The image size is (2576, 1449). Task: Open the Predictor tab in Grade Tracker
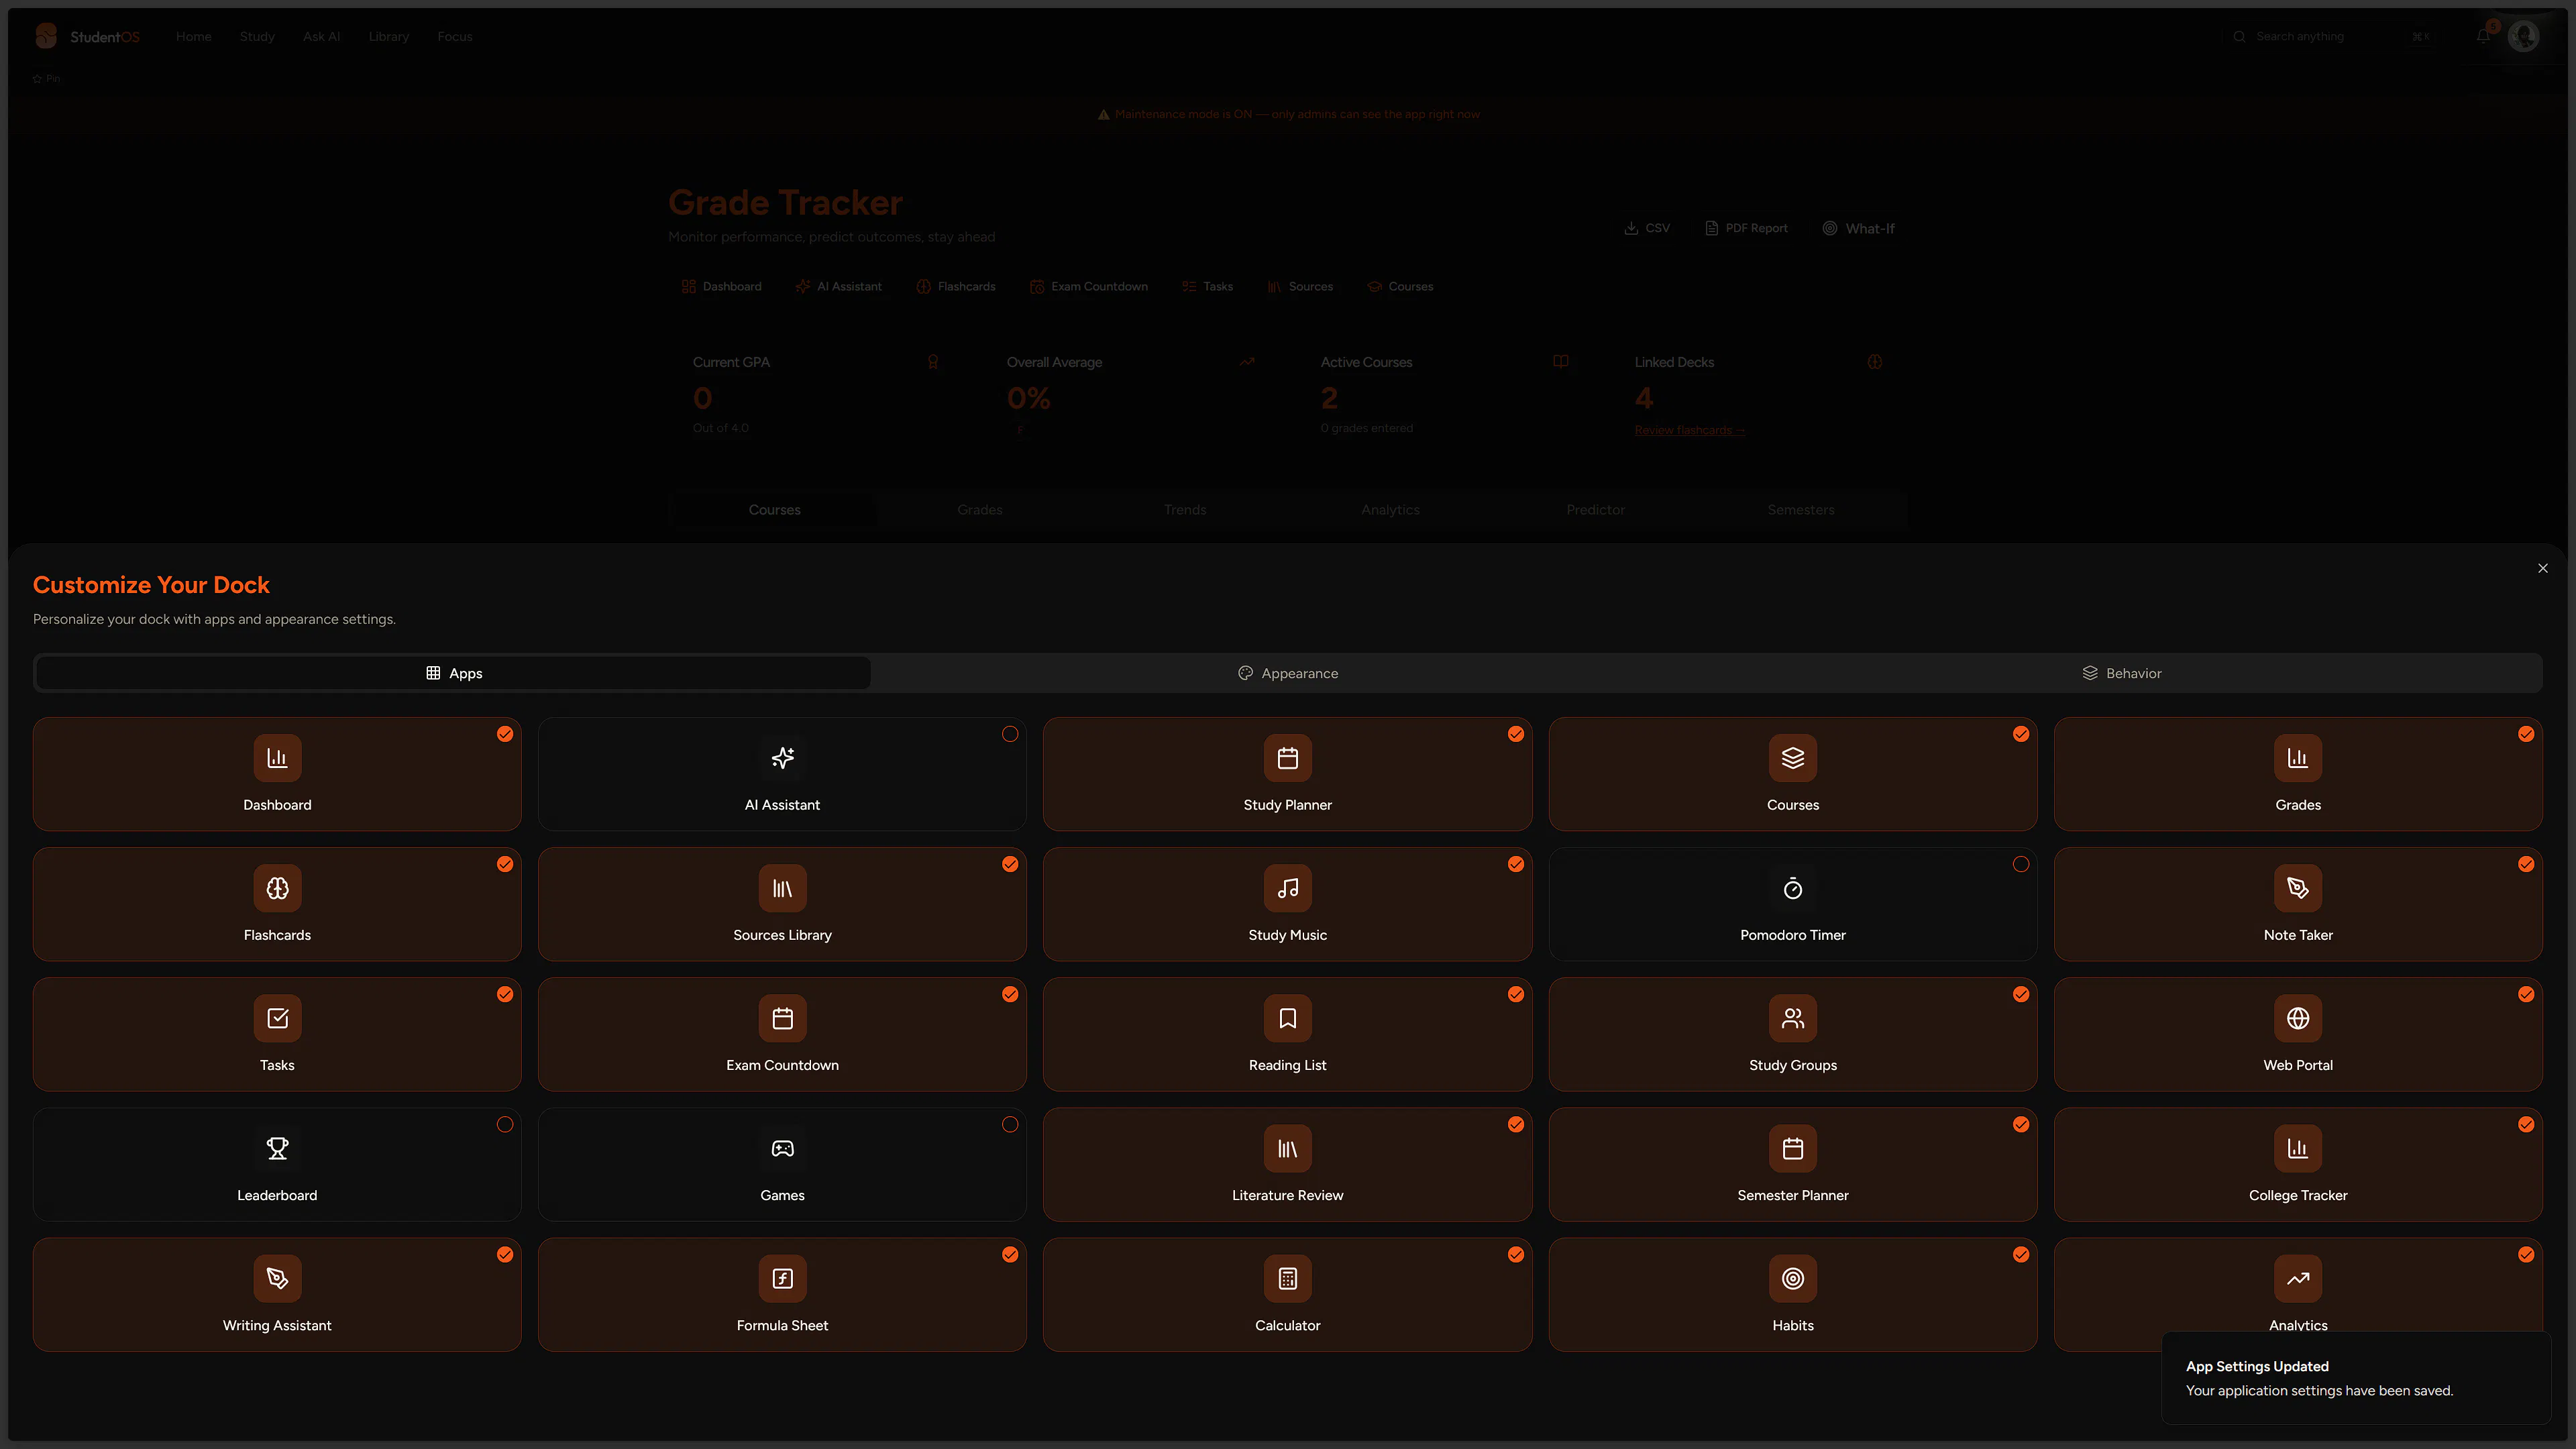coord(1595,510)
